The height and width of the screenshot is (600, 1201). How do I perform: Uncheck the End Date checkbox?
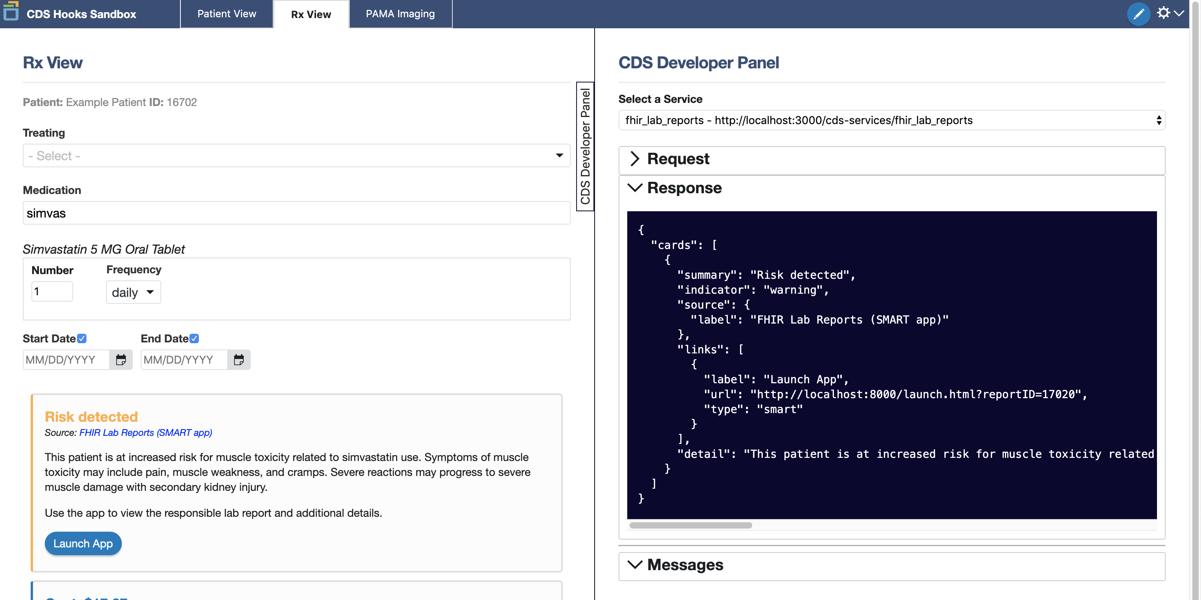[195, 338]
